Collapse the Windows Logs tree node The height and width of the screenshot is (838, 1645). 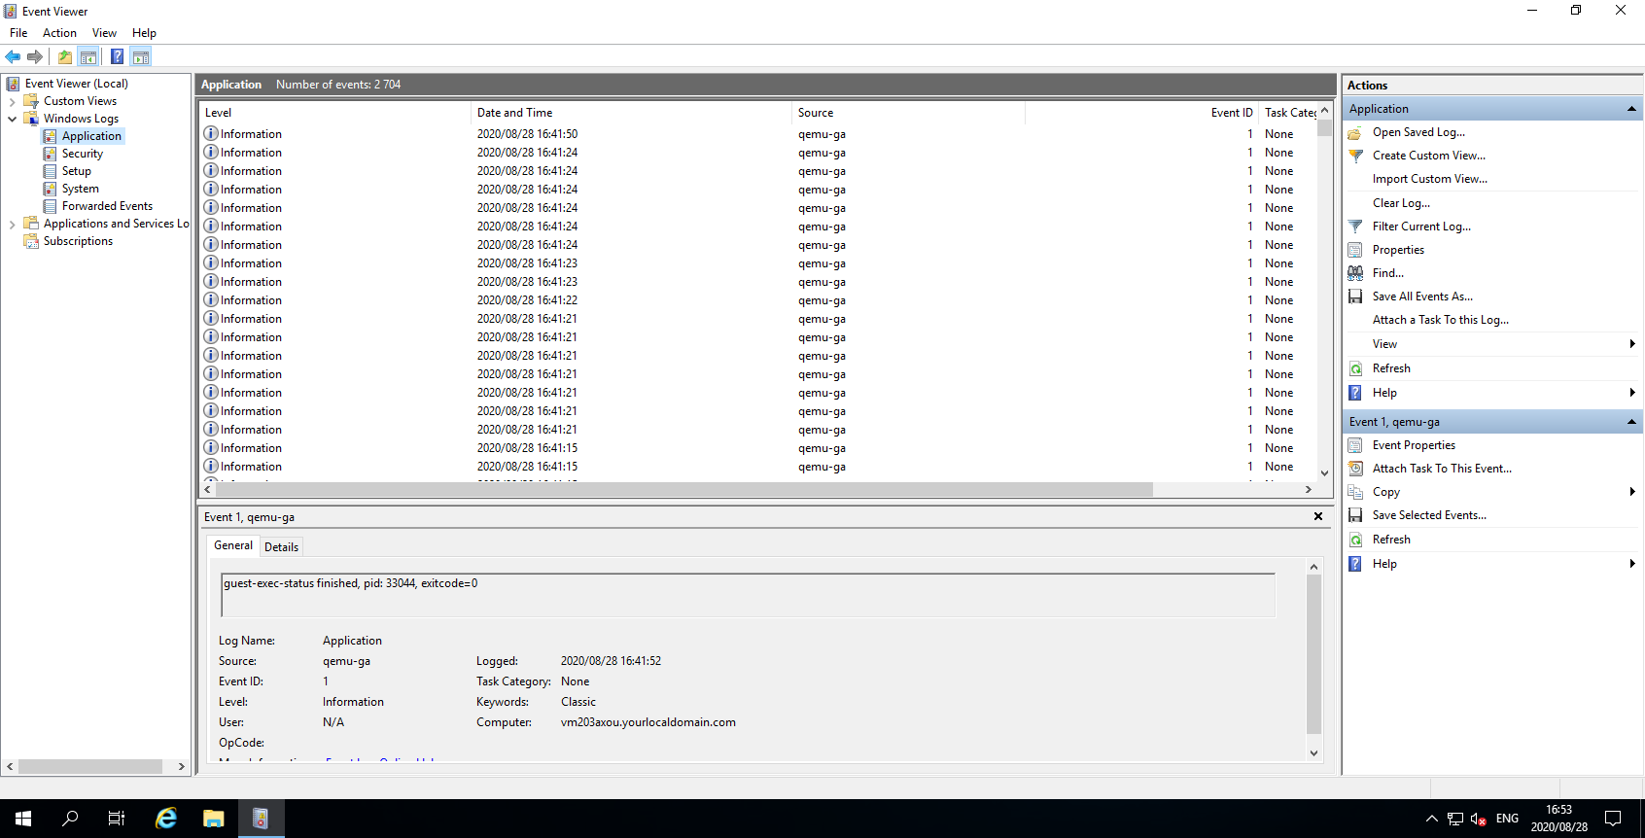[12, 119]
